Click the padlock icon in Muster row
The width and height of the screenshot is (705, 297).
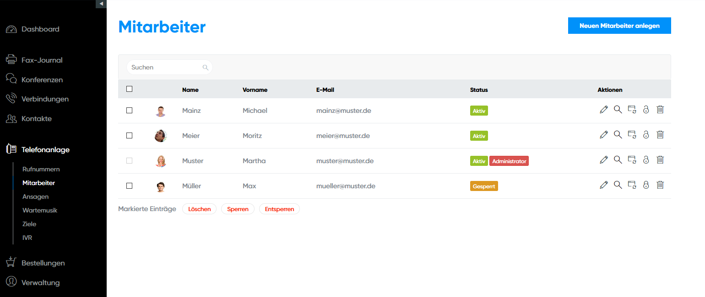[646, 160]
